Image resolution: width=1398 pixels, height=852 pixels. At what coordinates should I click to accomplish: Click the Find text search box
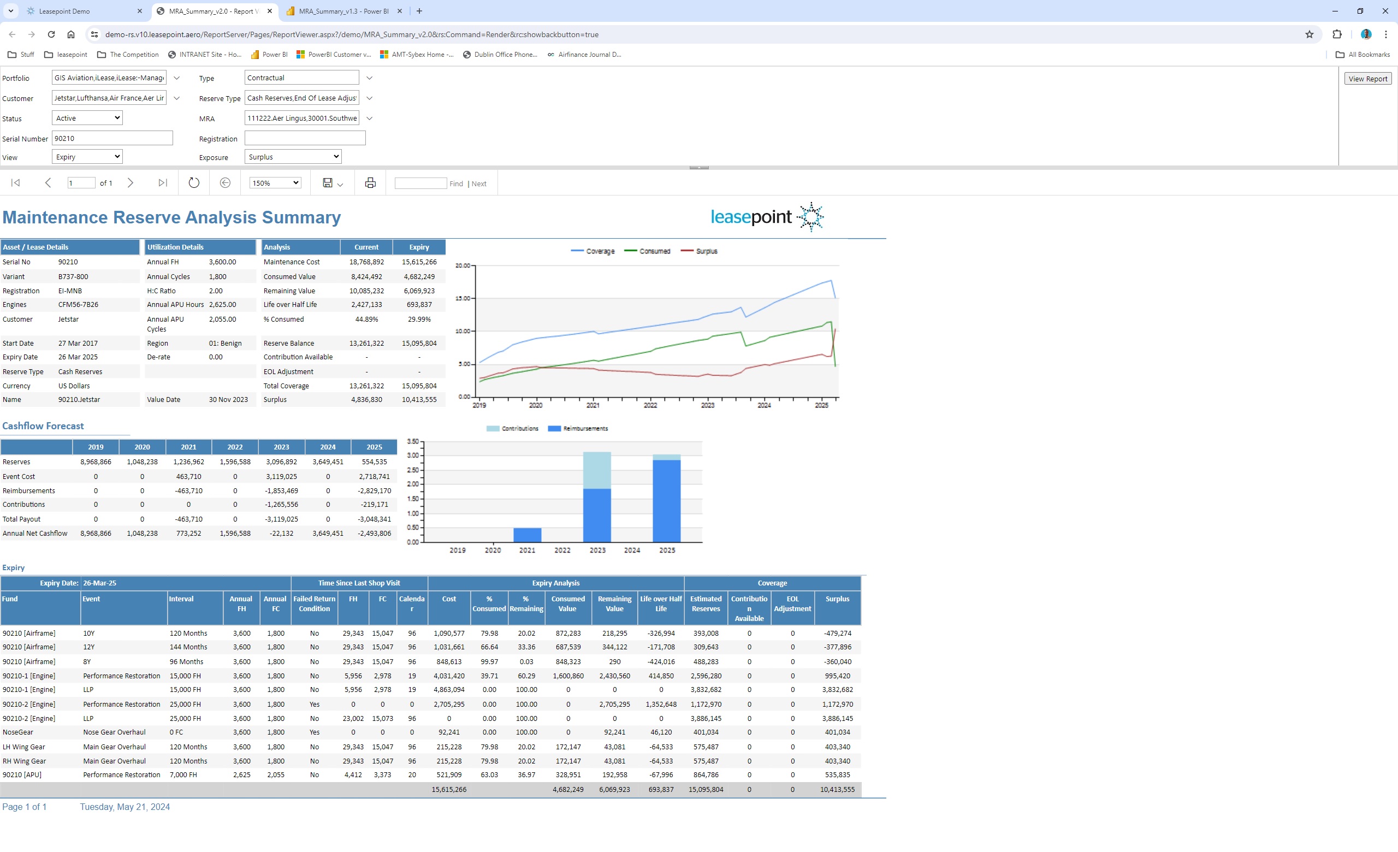421,182
